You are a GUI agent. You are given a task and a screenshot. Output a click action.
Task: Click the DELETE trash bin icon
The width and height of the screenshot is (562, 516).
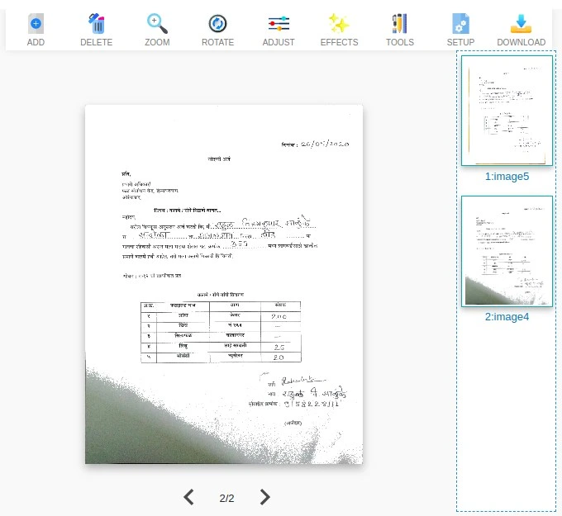[x=96, y=24]
